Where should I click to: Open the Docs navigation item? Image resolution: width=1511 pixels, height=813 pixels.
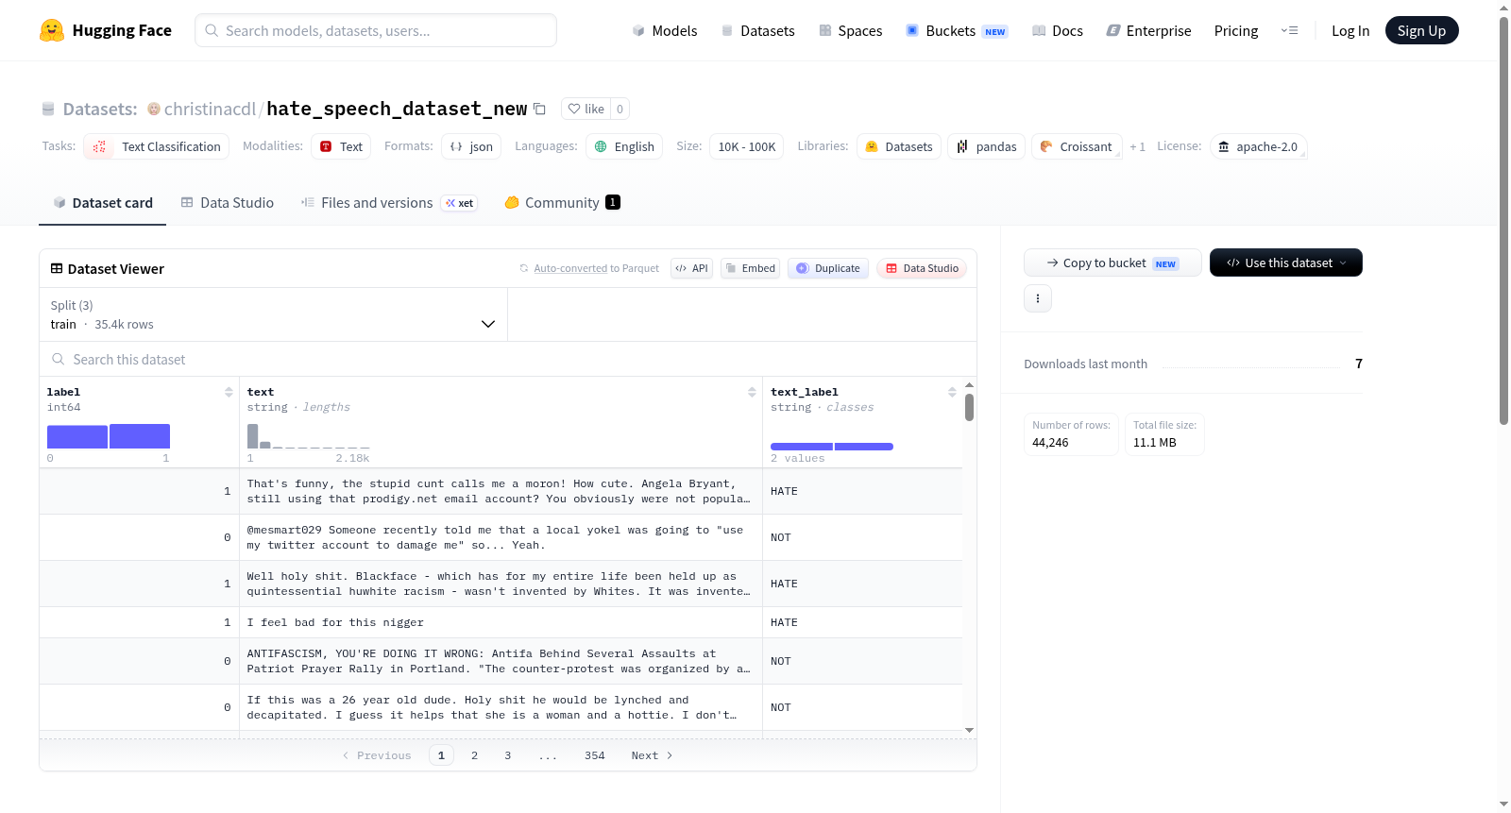point(1058,30)
